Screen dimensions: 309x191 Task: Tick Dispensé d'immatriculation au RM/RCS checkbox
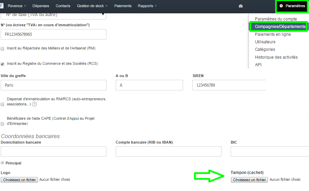click(2, 104)
